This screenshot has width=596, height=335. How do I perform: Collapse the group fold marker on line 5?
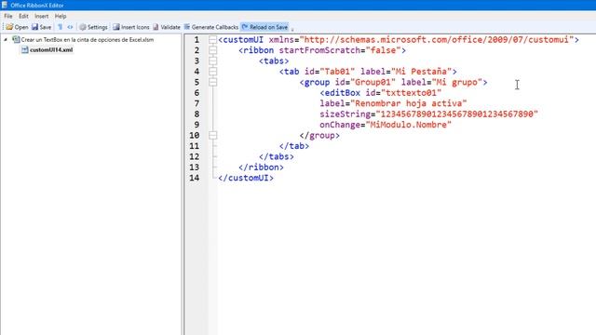point(213,82)
